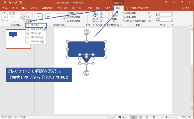Collapse the ribbon with the chevron

[191, 25]
